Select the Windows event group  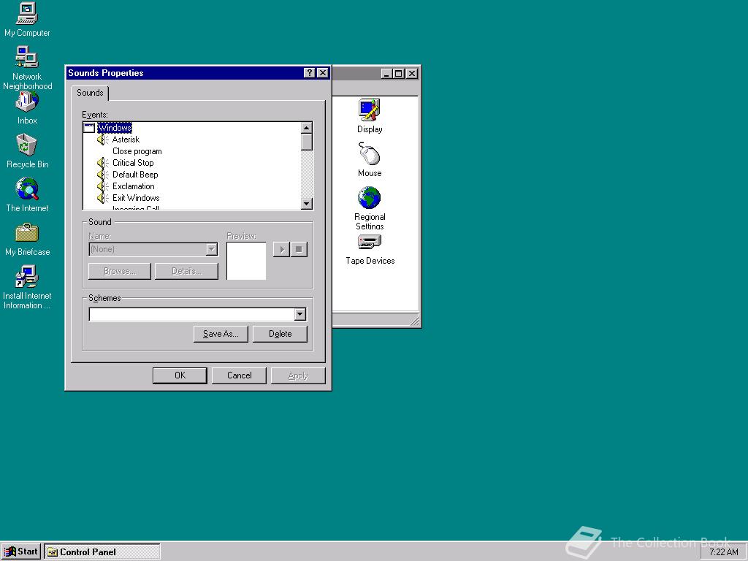[x=115, y=128]
